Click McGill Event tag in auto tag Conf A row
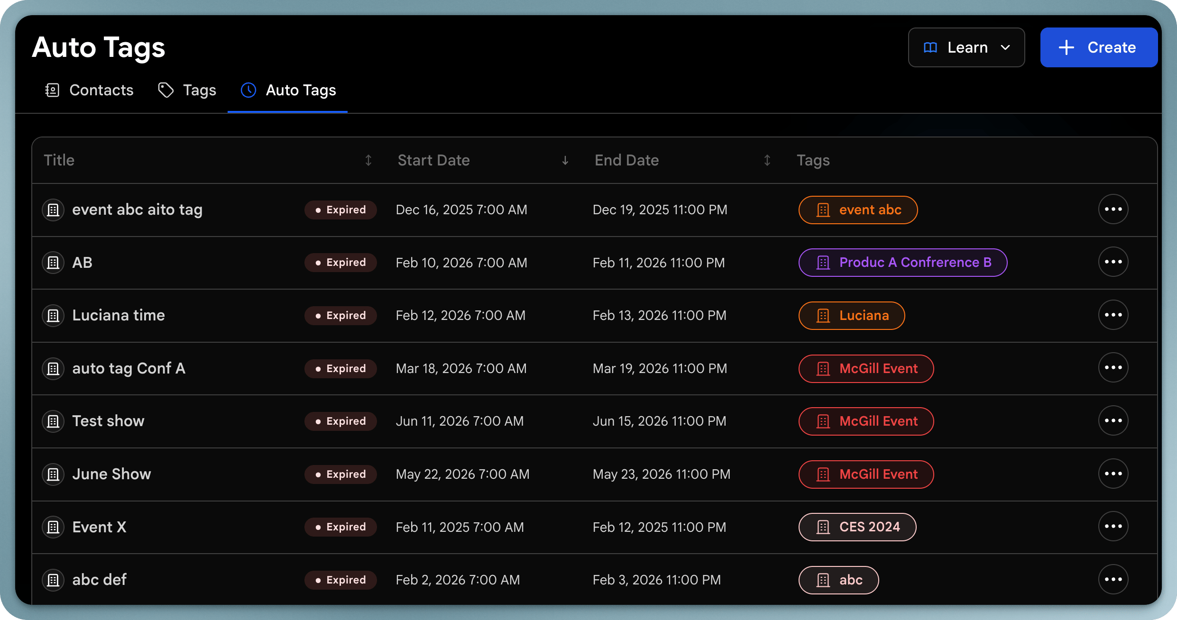 (x=866, y=368)
